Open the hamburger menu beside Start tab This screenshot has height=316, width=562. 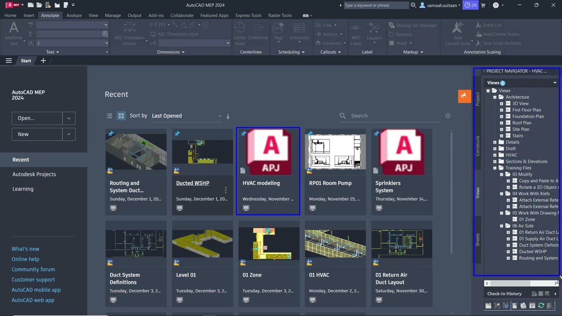click(x=8, y=61)
